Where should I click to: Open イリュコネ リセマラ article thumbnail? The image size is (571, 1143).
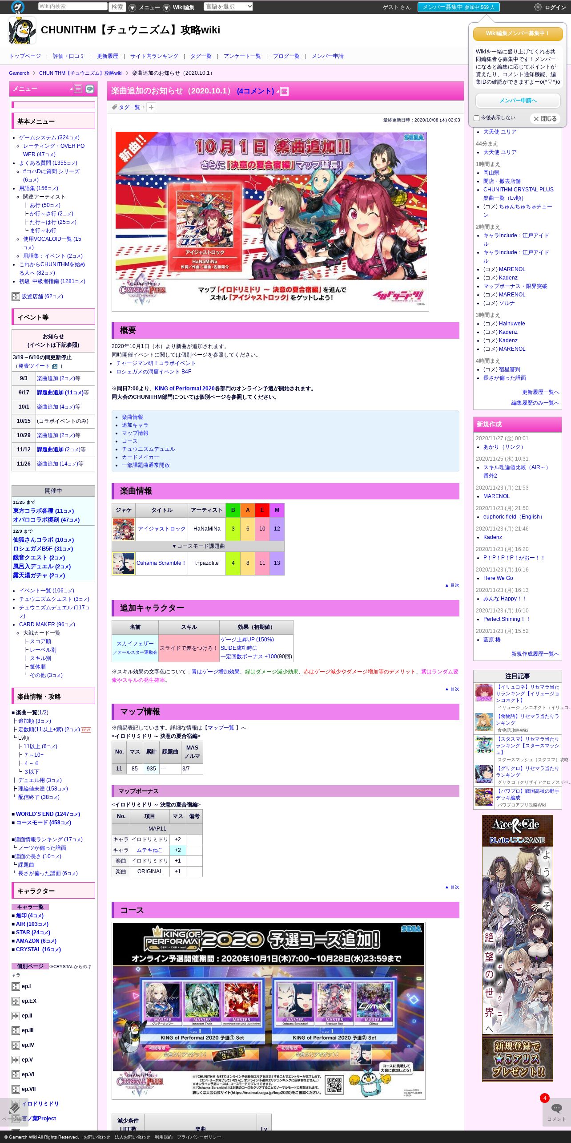tap(484, 693)
